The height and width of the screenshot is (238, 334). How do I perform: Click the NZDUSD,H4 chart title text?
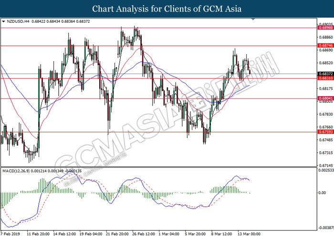click(18, 21)
